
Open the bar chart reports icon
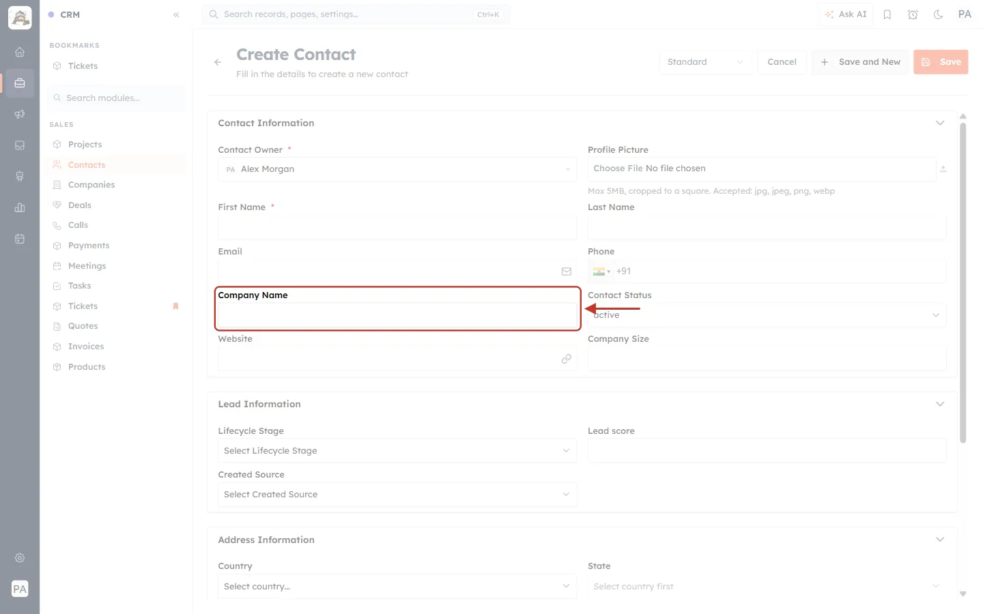click(x=20, y=207)
